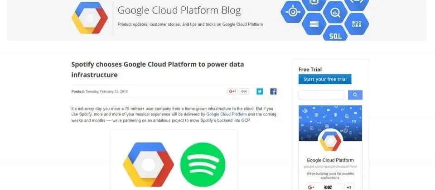Image resolution: width=435 pixels, height=190 pixels.
Task: Click the G+ follow button in the profile card
Action: click(x=324, y=187)
